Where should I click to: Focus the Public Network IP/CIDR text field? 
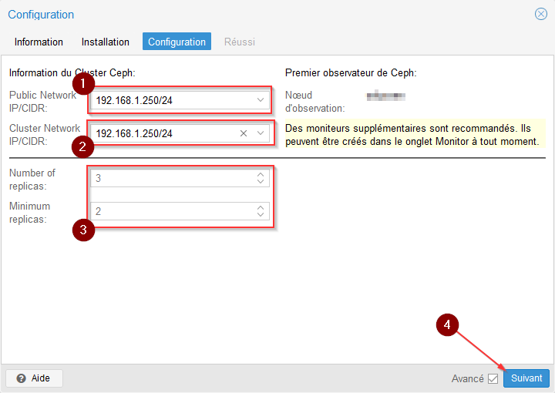(170, 100)
